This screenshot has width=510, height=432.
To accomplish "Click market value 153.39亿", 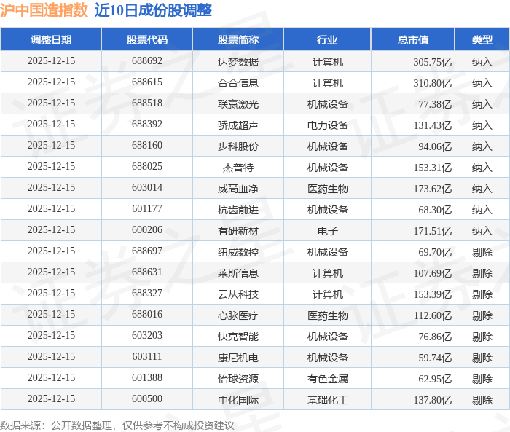I will click(432, 294).
